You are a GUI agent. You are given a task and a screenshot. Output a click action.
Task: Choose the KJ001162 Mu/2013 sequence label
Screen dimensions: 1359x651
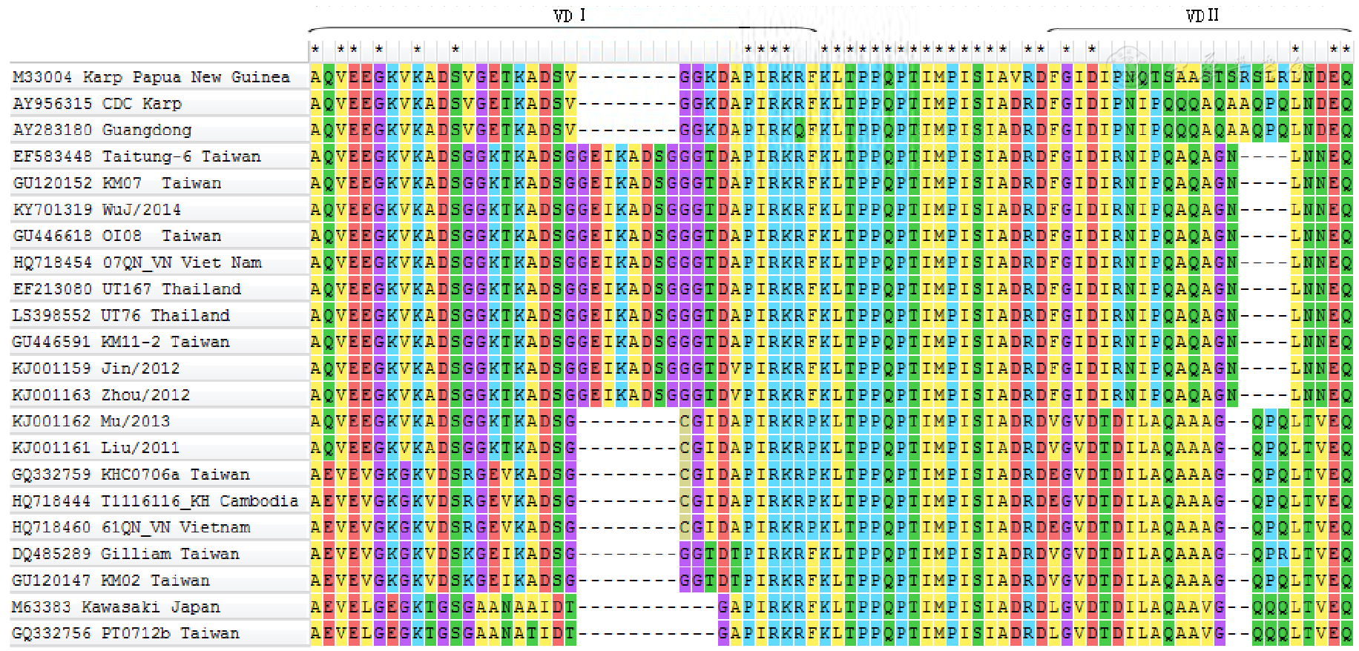click(91, 422)
